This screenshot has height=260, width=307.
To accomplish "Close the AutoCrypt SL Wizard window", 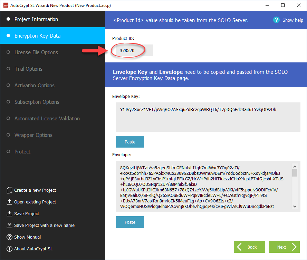I will pos(299,5).
